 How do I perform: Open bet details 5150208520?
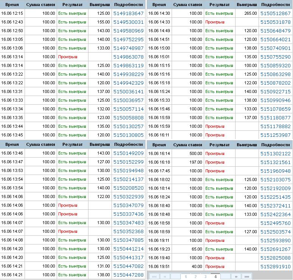[129, 188]
